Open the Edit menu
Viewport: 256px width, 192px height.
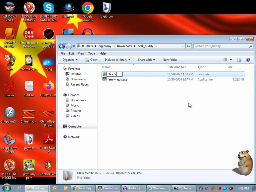71,53
